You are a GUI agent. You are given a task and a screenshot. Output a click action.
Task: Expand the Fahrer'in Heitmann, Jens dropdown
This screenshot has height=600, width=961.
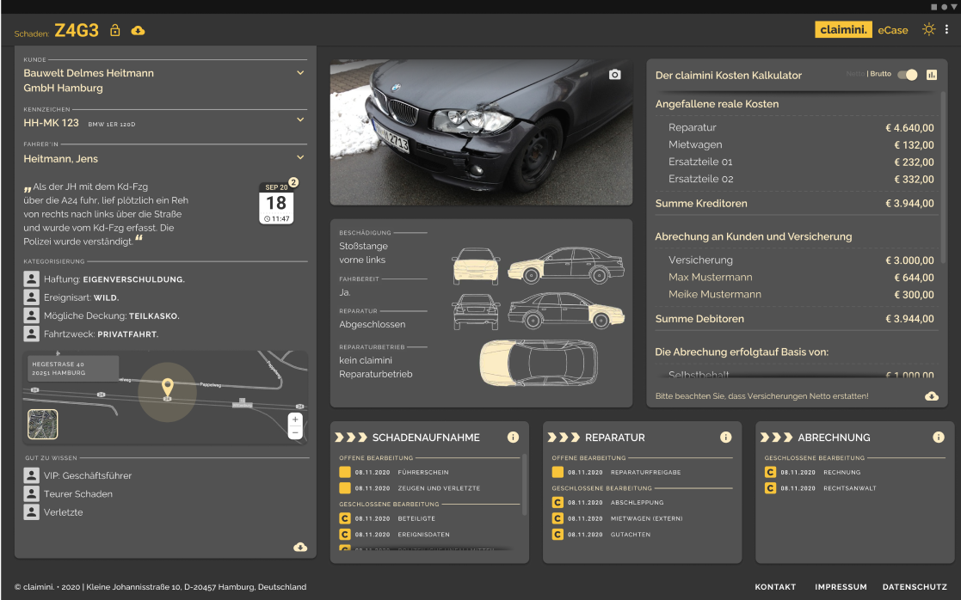300,157
